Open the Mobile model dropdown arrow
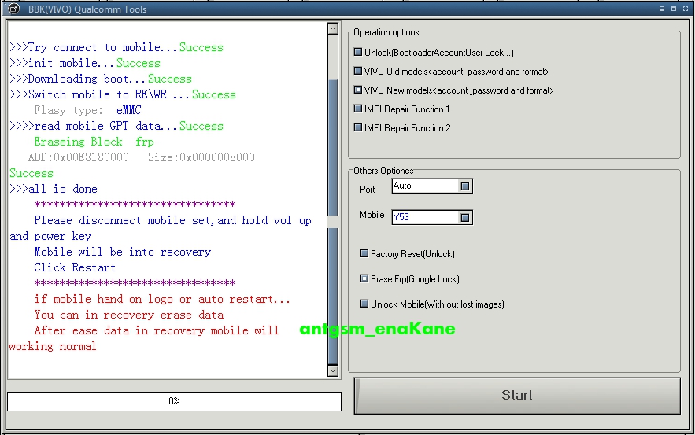Image resolution: width=695 pixels, height=435 pixels. [464, 217]
